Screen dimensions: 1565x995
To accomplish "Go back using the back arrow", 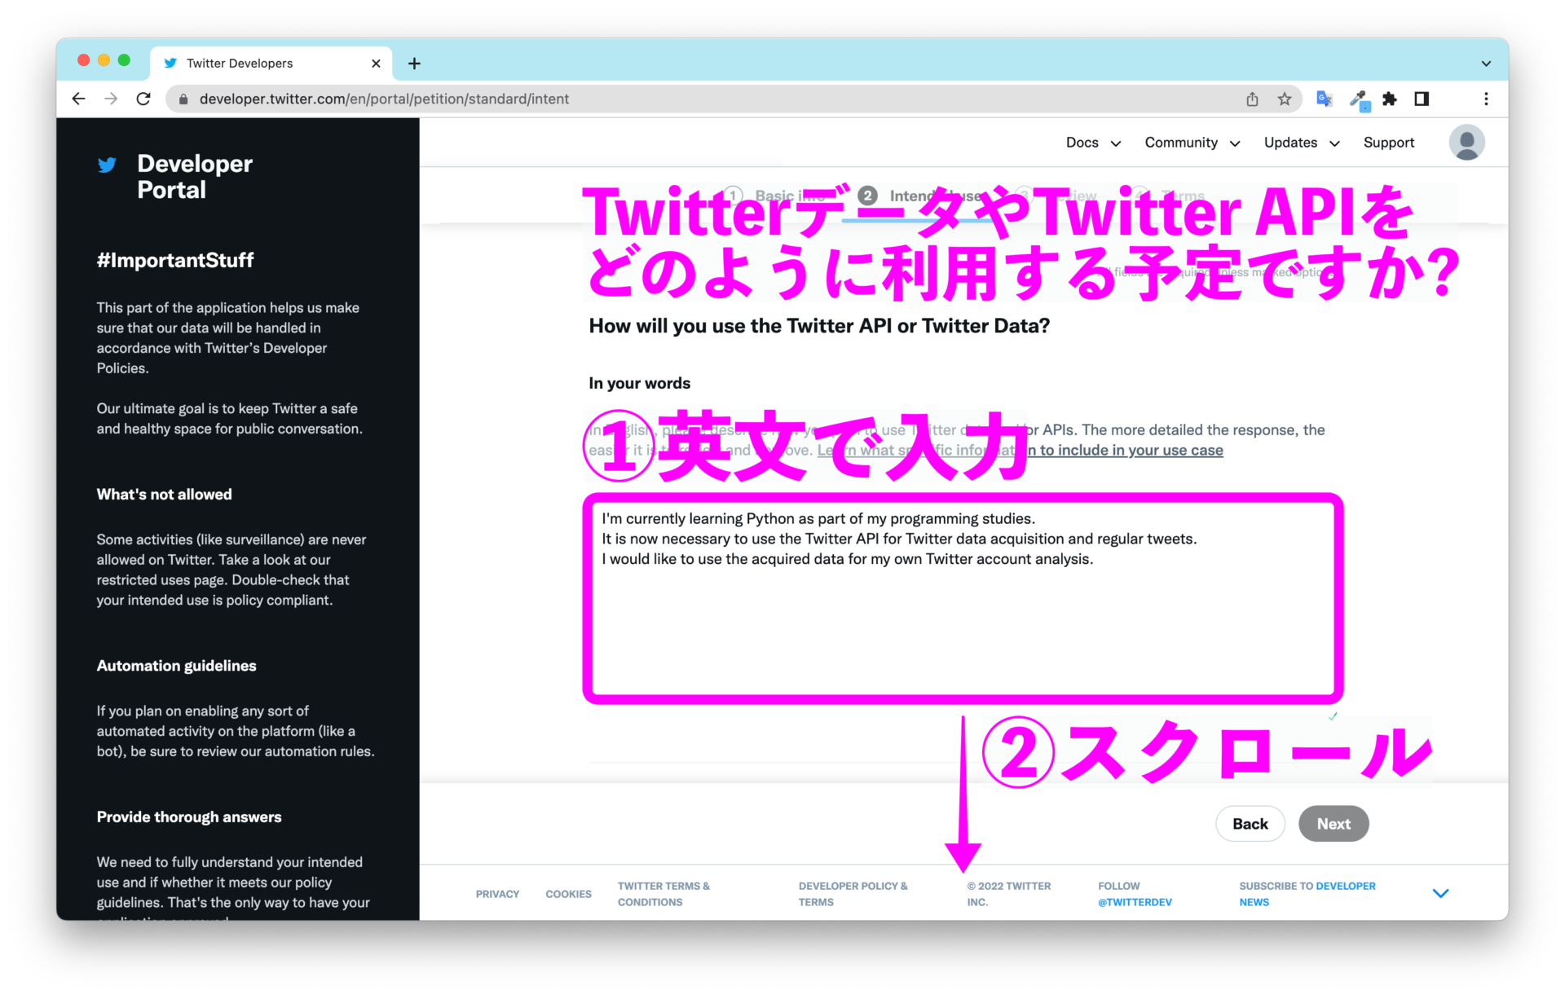I will coord(78,99).
